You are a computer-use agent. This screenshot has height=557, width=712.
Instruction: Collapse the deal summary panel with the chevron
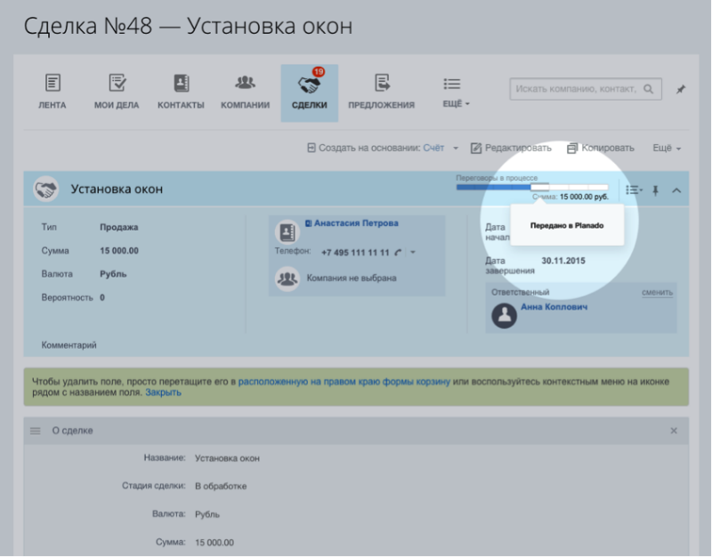(676, 190)
